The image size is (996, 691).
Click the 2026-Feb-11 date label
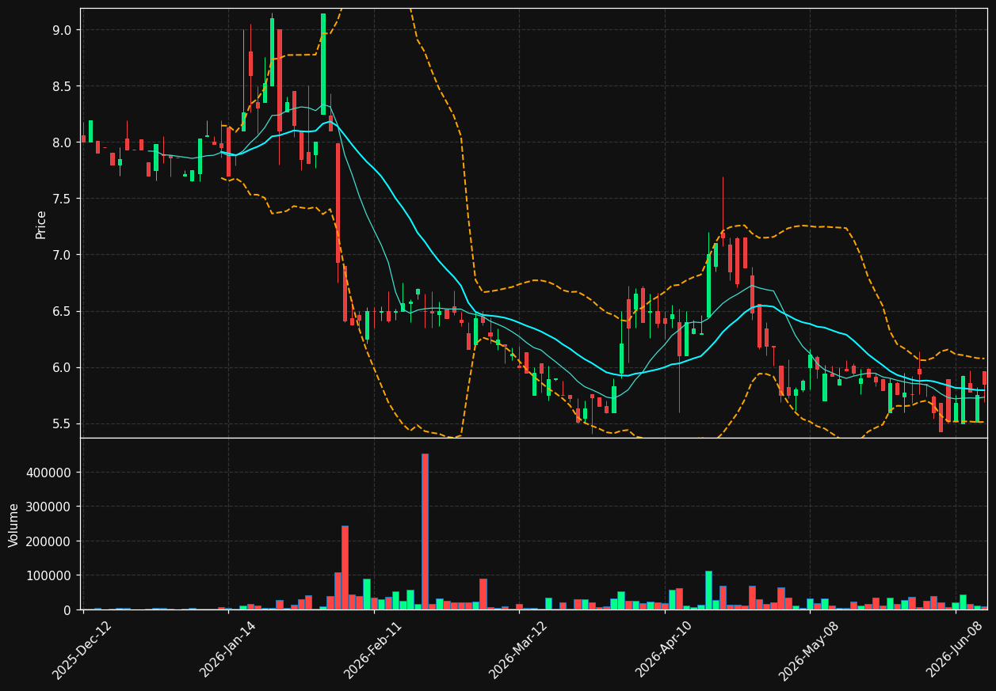tap(373, 650)
